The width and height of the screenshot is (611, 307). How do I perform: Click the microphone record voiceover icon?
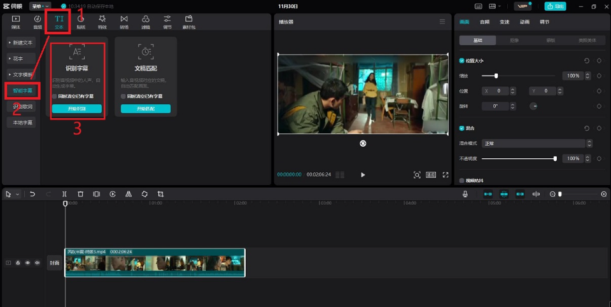[465, 194]
